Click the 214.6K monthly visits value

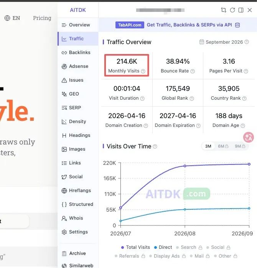click(x=127, y=61)
